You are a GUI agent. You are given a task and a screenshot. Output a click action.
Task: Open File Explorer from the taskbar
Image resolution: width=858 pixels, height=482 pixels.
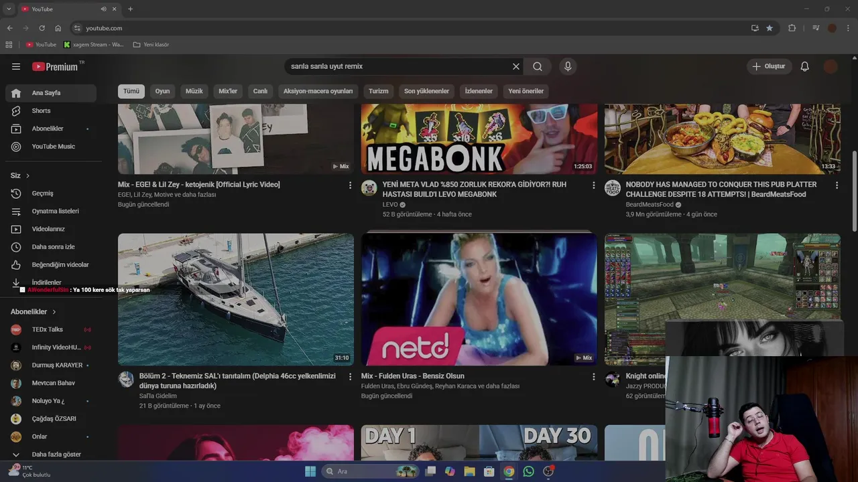[469, 471]
